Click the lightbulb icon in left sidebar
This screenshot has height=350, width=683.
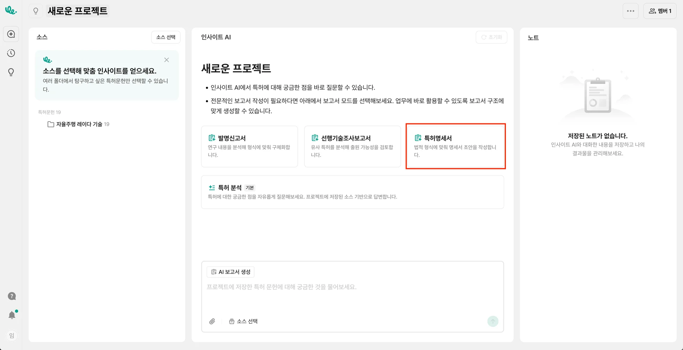[x=11, y=72]
